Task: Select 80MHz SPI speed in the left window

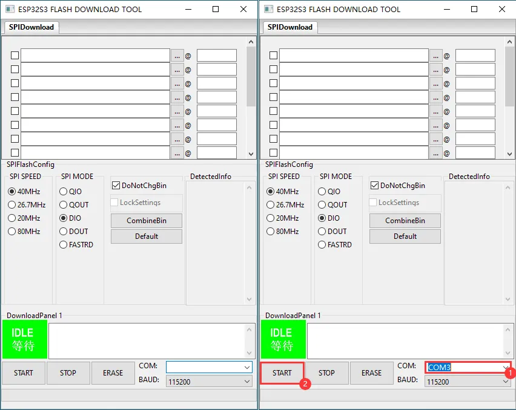Action: click(12, 231)
